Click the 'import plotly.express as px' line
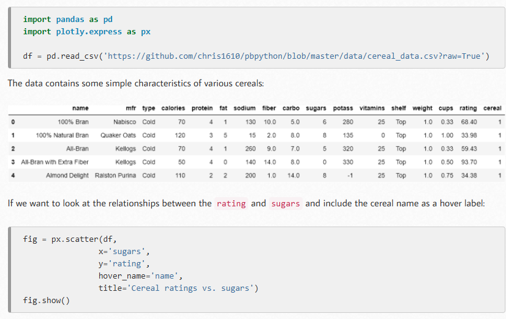 click(x=86, y=31)
